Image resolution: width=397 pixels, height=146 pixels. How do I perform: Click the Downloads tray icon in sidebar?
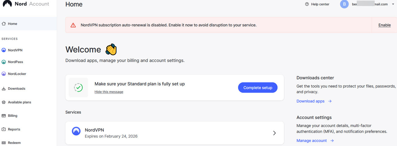(4, 89)
